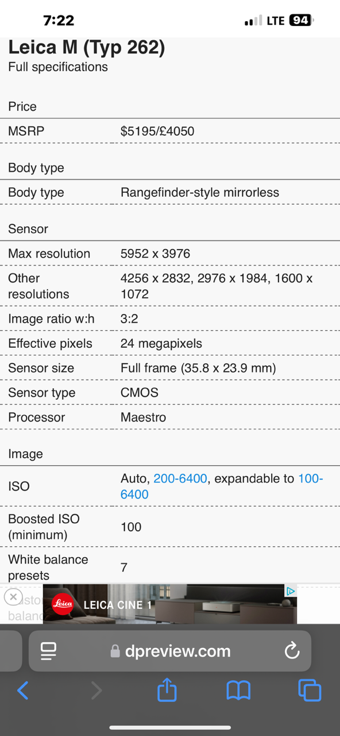Tap the Safari back arrow
Viewport: 340px width, 736px height.
tap(23, 690)
